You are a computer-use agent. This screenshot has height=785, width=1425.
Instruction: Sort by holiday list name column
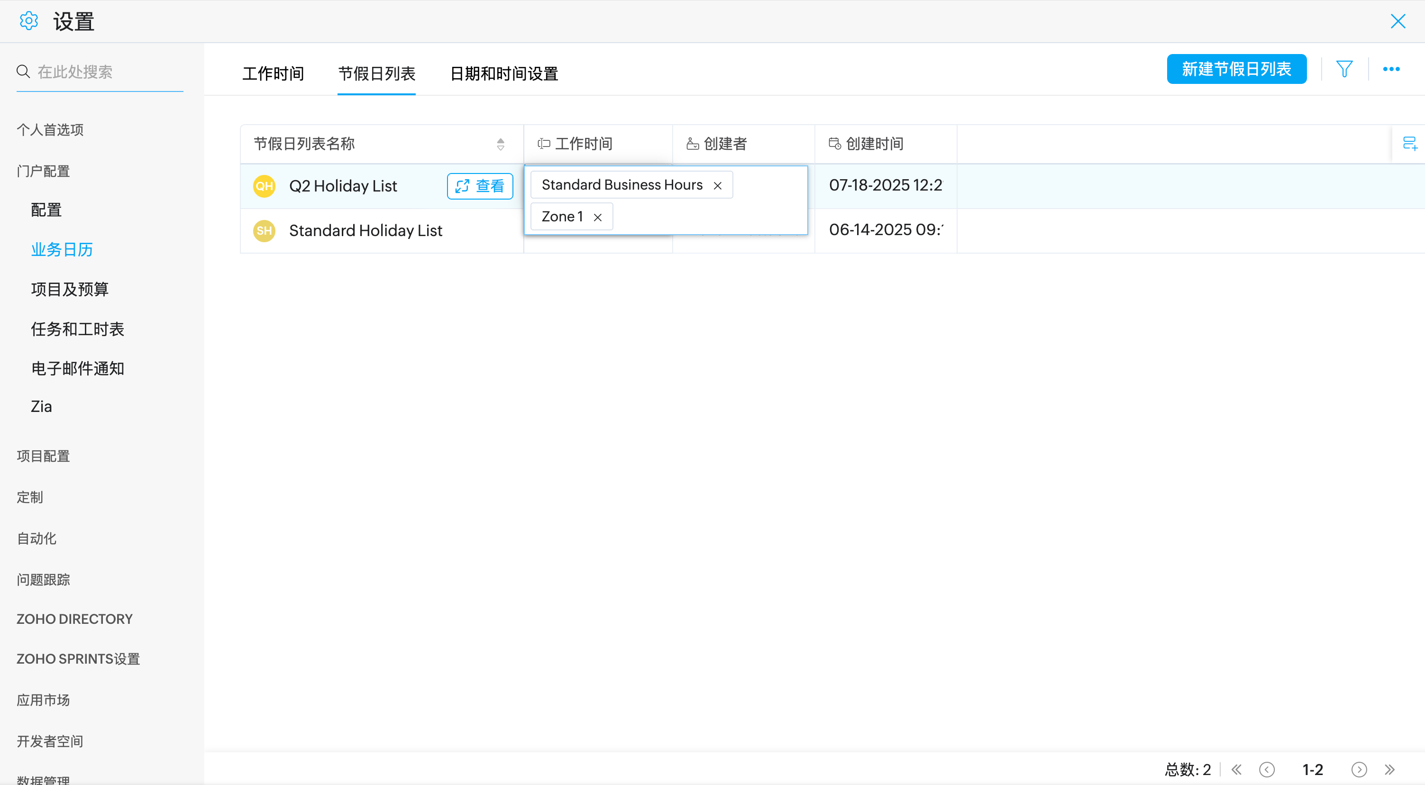coord(500,144)
